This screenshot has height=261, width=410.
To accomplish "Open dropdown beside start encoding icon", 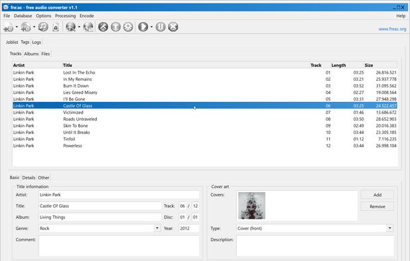I will 151,27.
